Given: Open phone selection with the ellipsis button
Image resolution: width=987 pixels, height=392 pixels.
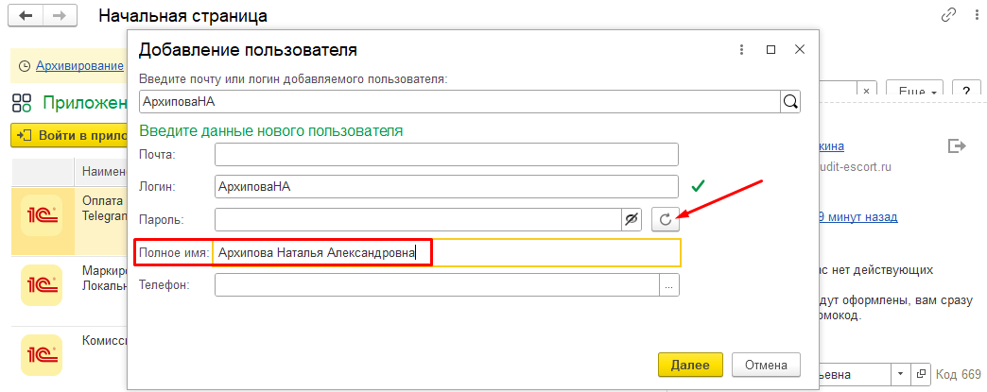Looking at the screenshot, I should click(669, 285).
